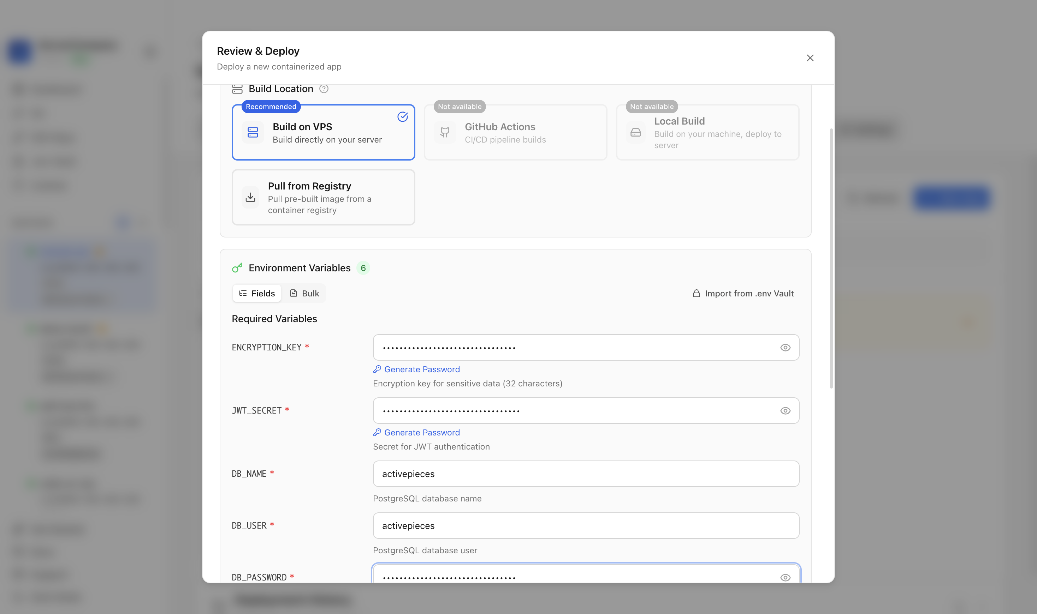Click Import from .env Vault
This screenshot has height=614, width=1037.
743,293
